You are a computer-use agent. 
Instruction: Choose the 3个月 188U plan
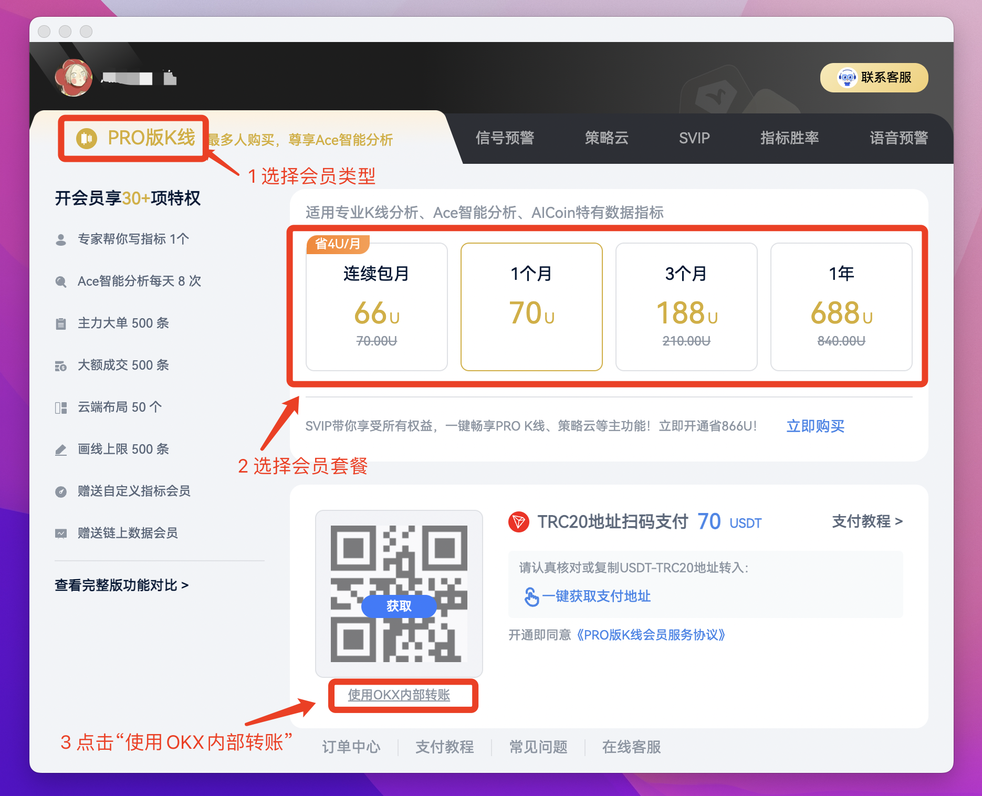686,307
